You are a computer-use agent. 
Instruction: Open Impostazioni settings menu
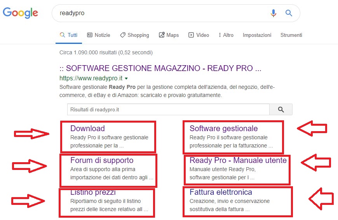[x=257, y=35]
